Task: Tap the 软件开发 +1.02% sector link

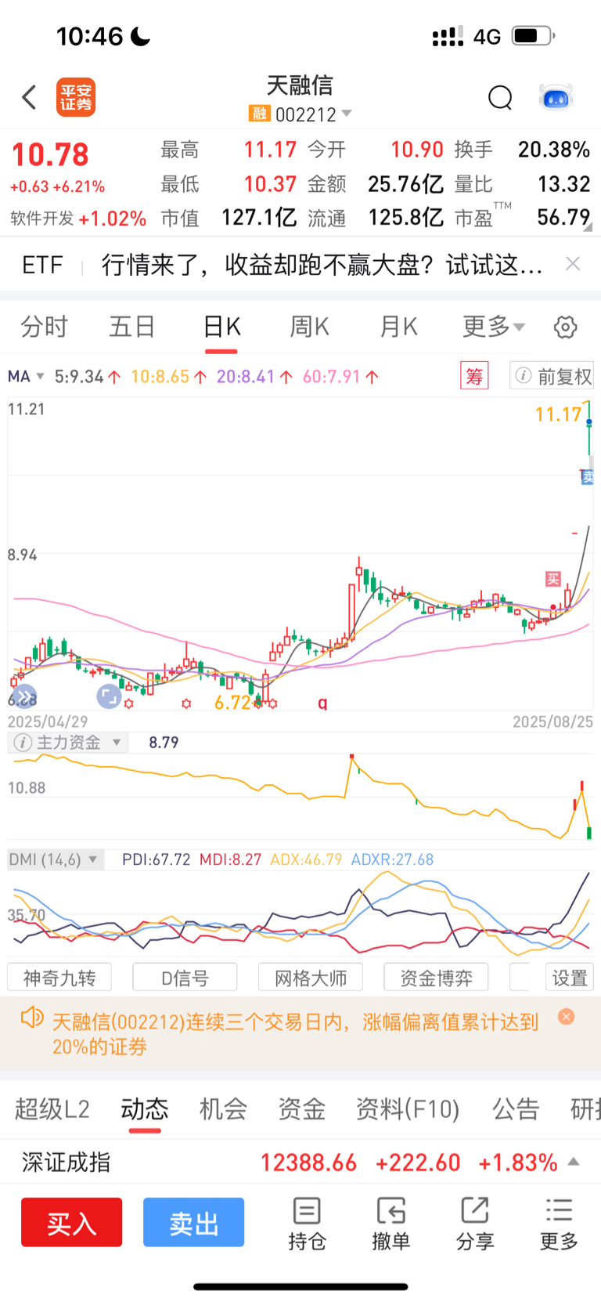Action: [78, 219]
